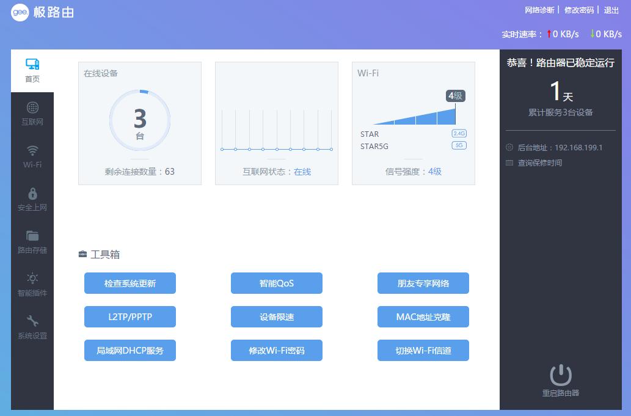Viewport: 631px width, 416px height.
Task: Select the 首页 home tab
Action: click(x=32, y=70)
